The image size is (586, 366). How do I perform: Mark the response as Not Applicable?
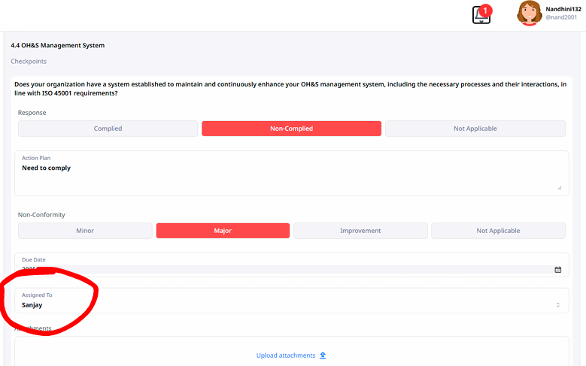click(x=475, y=129)
